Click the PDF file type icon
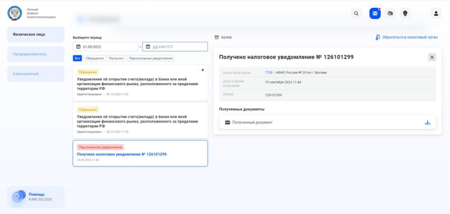Screen dimensions: 450x214 coord(228,122)
